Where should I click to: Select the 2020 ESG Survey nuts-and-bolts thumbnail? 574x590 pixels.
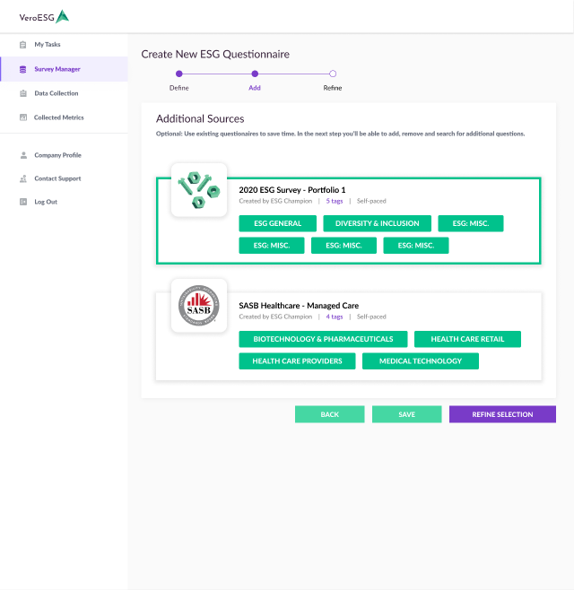[198, 189]
